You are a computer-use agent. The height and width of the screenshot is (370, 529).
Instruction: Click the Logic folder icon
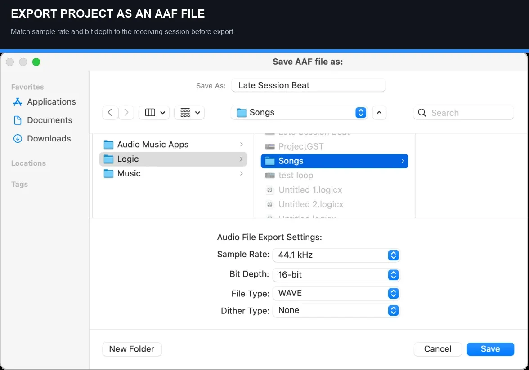click(x=108, y=159)
